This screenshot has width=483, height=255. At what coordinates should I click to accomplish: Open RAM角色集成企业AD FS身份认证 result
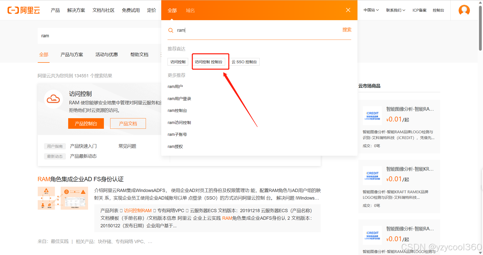point(80,179)
